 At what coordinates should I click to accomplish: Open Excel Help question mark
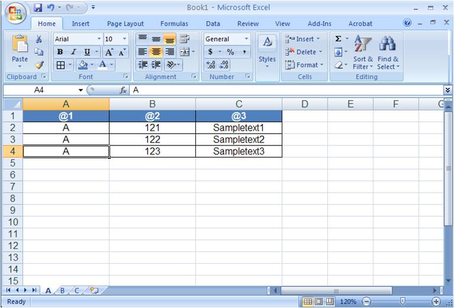coord(407,22)
